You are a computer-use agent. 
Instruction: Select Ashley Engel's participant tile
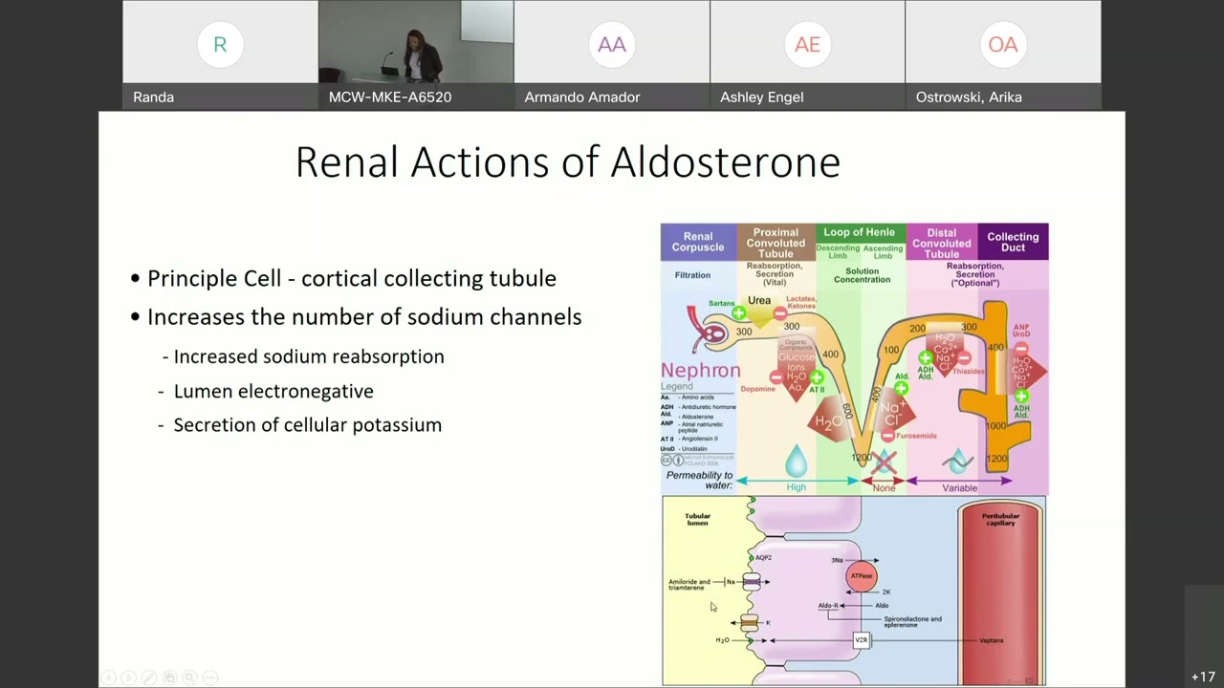[807, 54]
